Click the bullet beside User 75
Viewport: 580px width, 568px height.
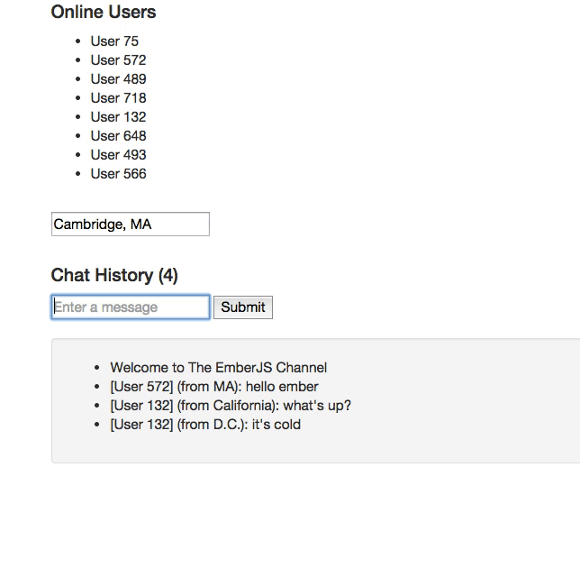coord(80,41)
